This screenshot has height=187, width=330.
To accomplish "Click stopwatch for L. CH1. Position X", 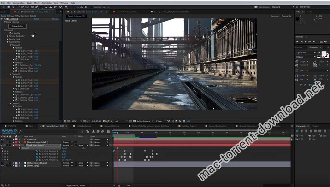I will point(37,151).
